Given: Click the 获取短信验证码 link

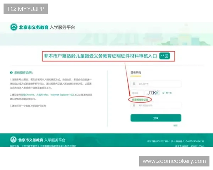Looking at the screenshot, I should [140, 100].
